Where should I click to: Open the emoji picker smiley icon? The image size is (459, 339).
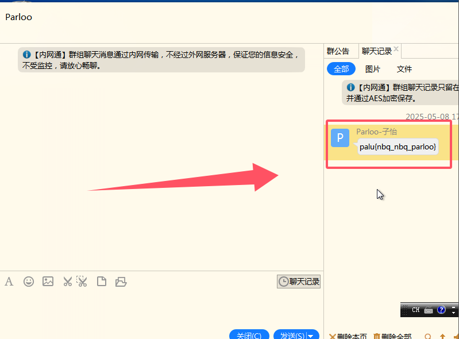click(29, 282)
